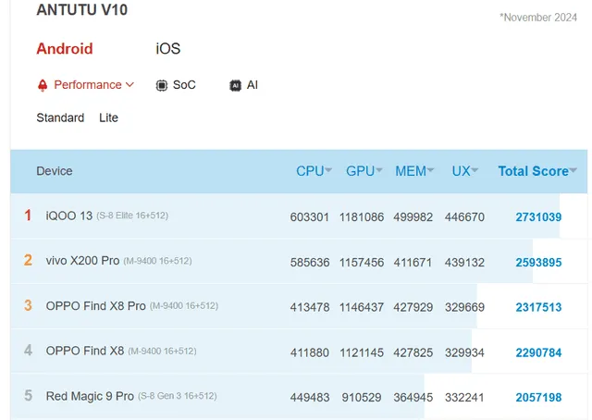Open the iQOO 13 device entry
592x420 pixels.
pyautogui.click(x=69, y=216)
